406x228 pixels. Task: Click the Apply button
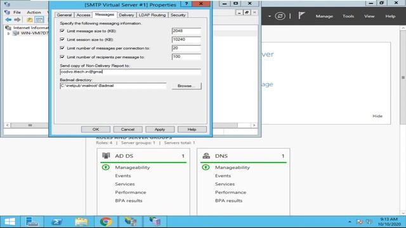tap(160, 129)
